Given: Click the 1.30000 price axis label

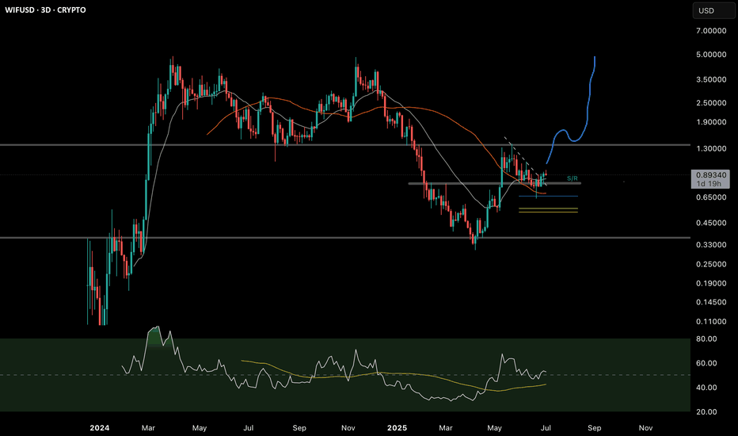Looking at the screenshot, I should tap(711, 148).
